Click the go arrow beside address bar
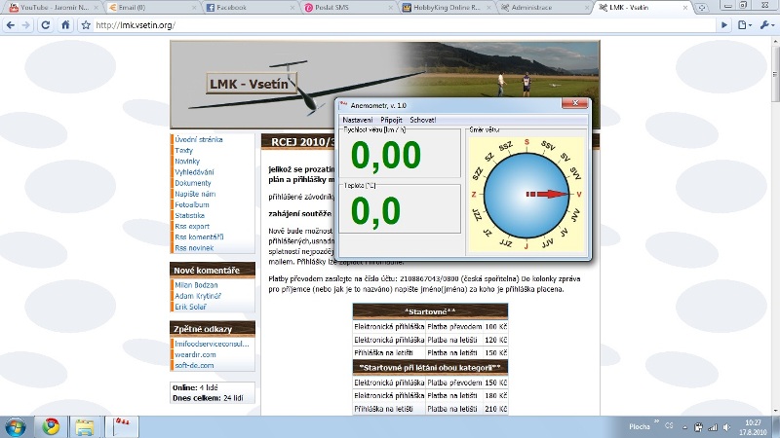Image resolution: width=780 pixels, height=438 pixels. point(724,25)
